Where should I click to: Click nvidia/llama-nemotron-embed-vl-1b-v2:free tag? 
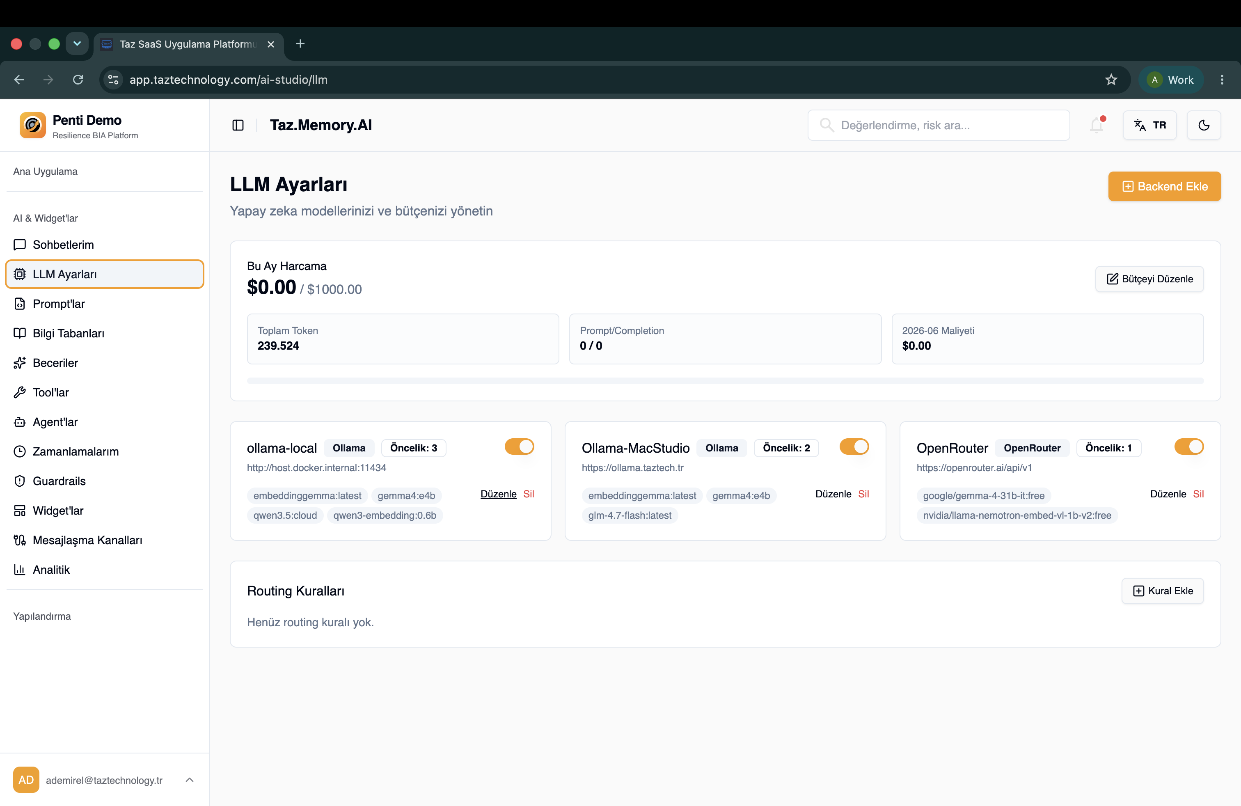1017,515
